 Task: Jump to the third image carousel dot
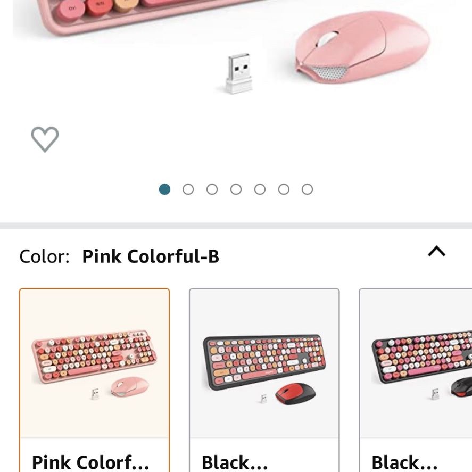212,189
